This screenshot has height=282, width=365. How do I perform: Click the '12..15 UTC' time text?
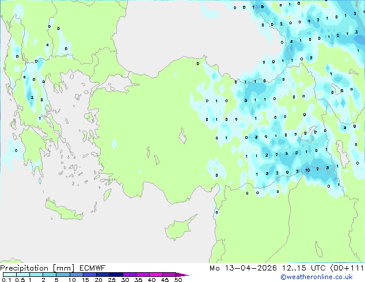click(x=304, y=268)
